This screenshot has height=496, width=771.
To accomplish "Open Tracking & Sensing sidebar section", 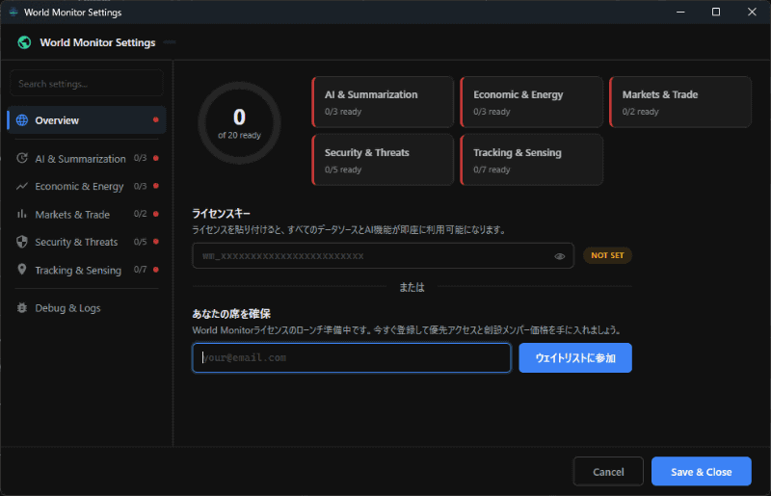I will [87, 270].
